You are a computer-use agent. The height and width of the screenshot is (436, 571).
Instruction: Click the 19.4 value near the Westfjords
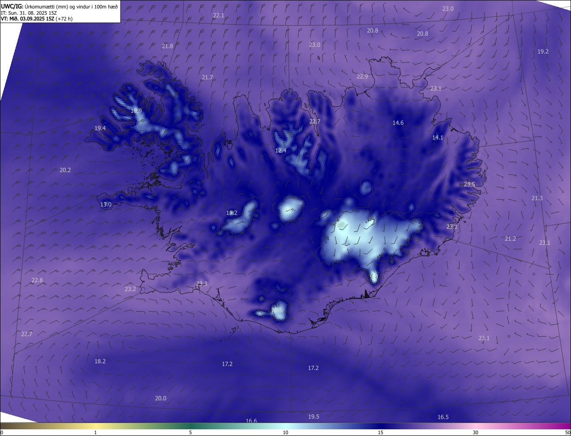100,128
